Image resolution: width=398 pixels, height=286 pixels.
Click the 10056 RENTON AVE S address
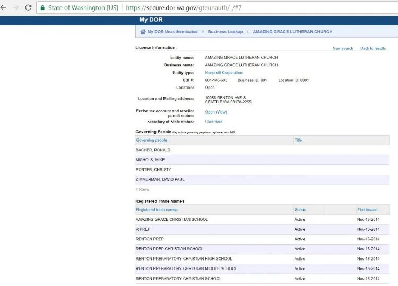(x=226, y=98)
